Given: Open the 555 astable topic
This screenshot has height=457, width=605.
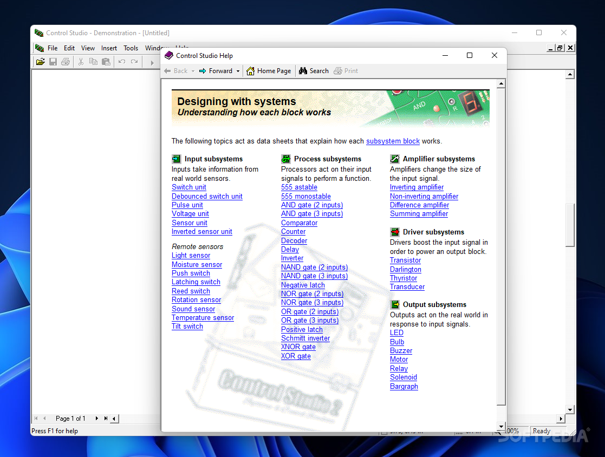Looking at the screenshot, I should 299,187.
